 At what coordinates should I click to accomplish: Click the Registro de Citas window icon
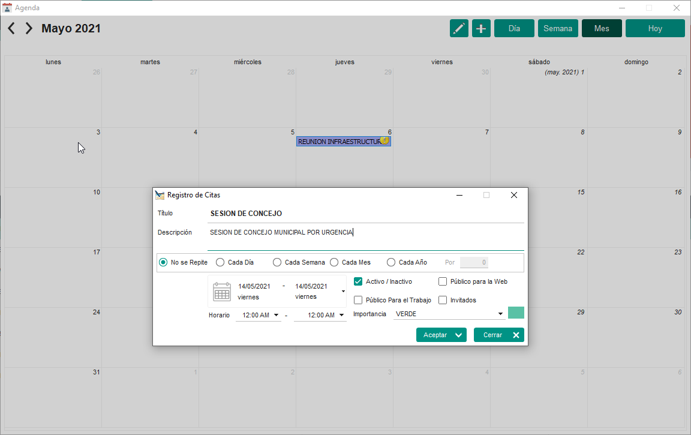pos(160,195)
